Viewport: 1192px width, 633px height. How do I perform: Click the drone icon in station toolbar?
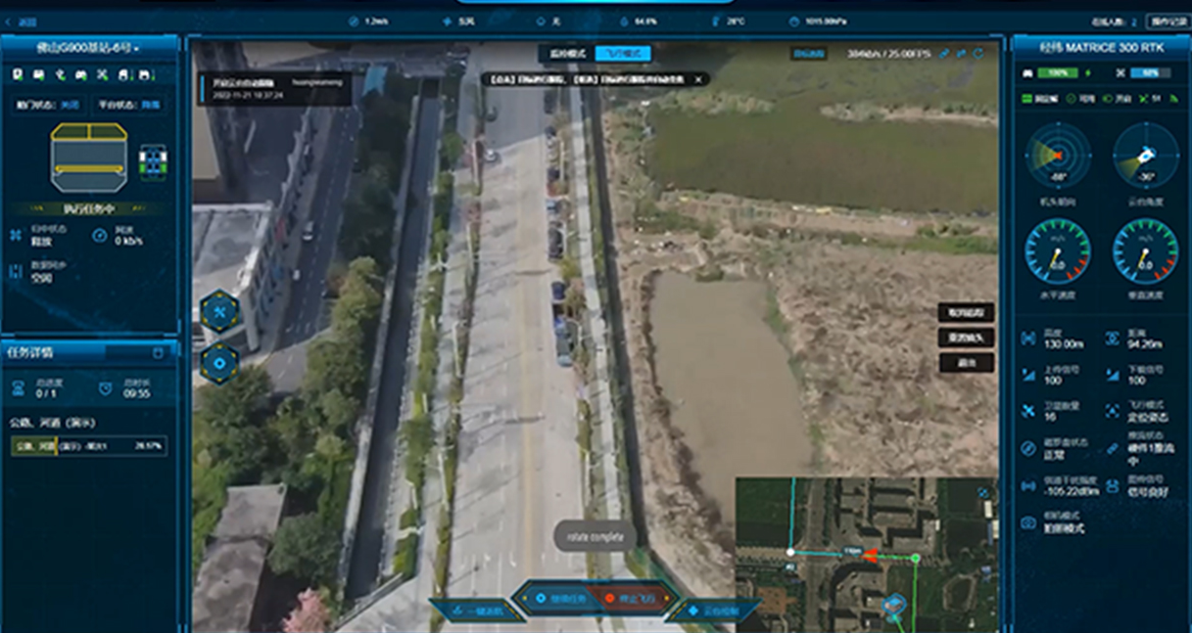[102, 74]
